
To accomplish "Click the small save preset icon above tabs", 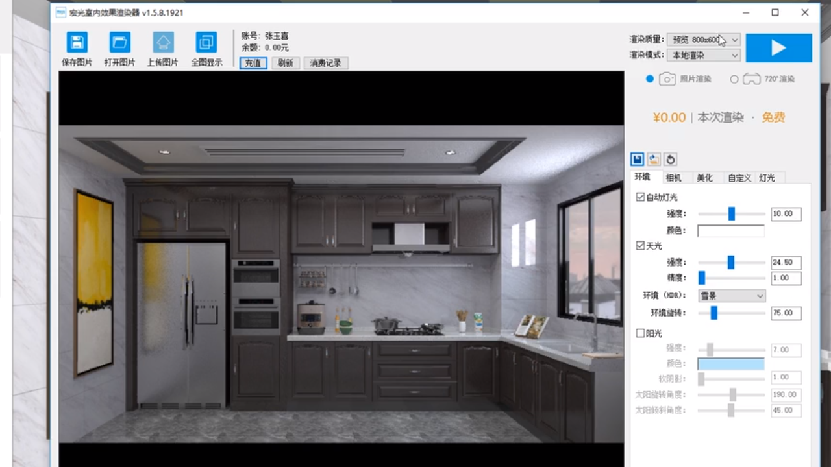I will click(x=638, y=160).
